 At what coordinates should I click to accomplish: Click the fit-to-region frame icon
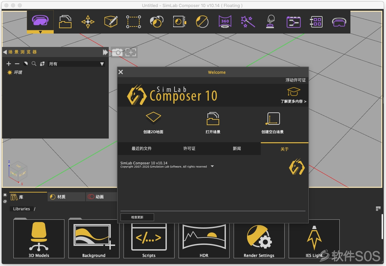(131, 52)
